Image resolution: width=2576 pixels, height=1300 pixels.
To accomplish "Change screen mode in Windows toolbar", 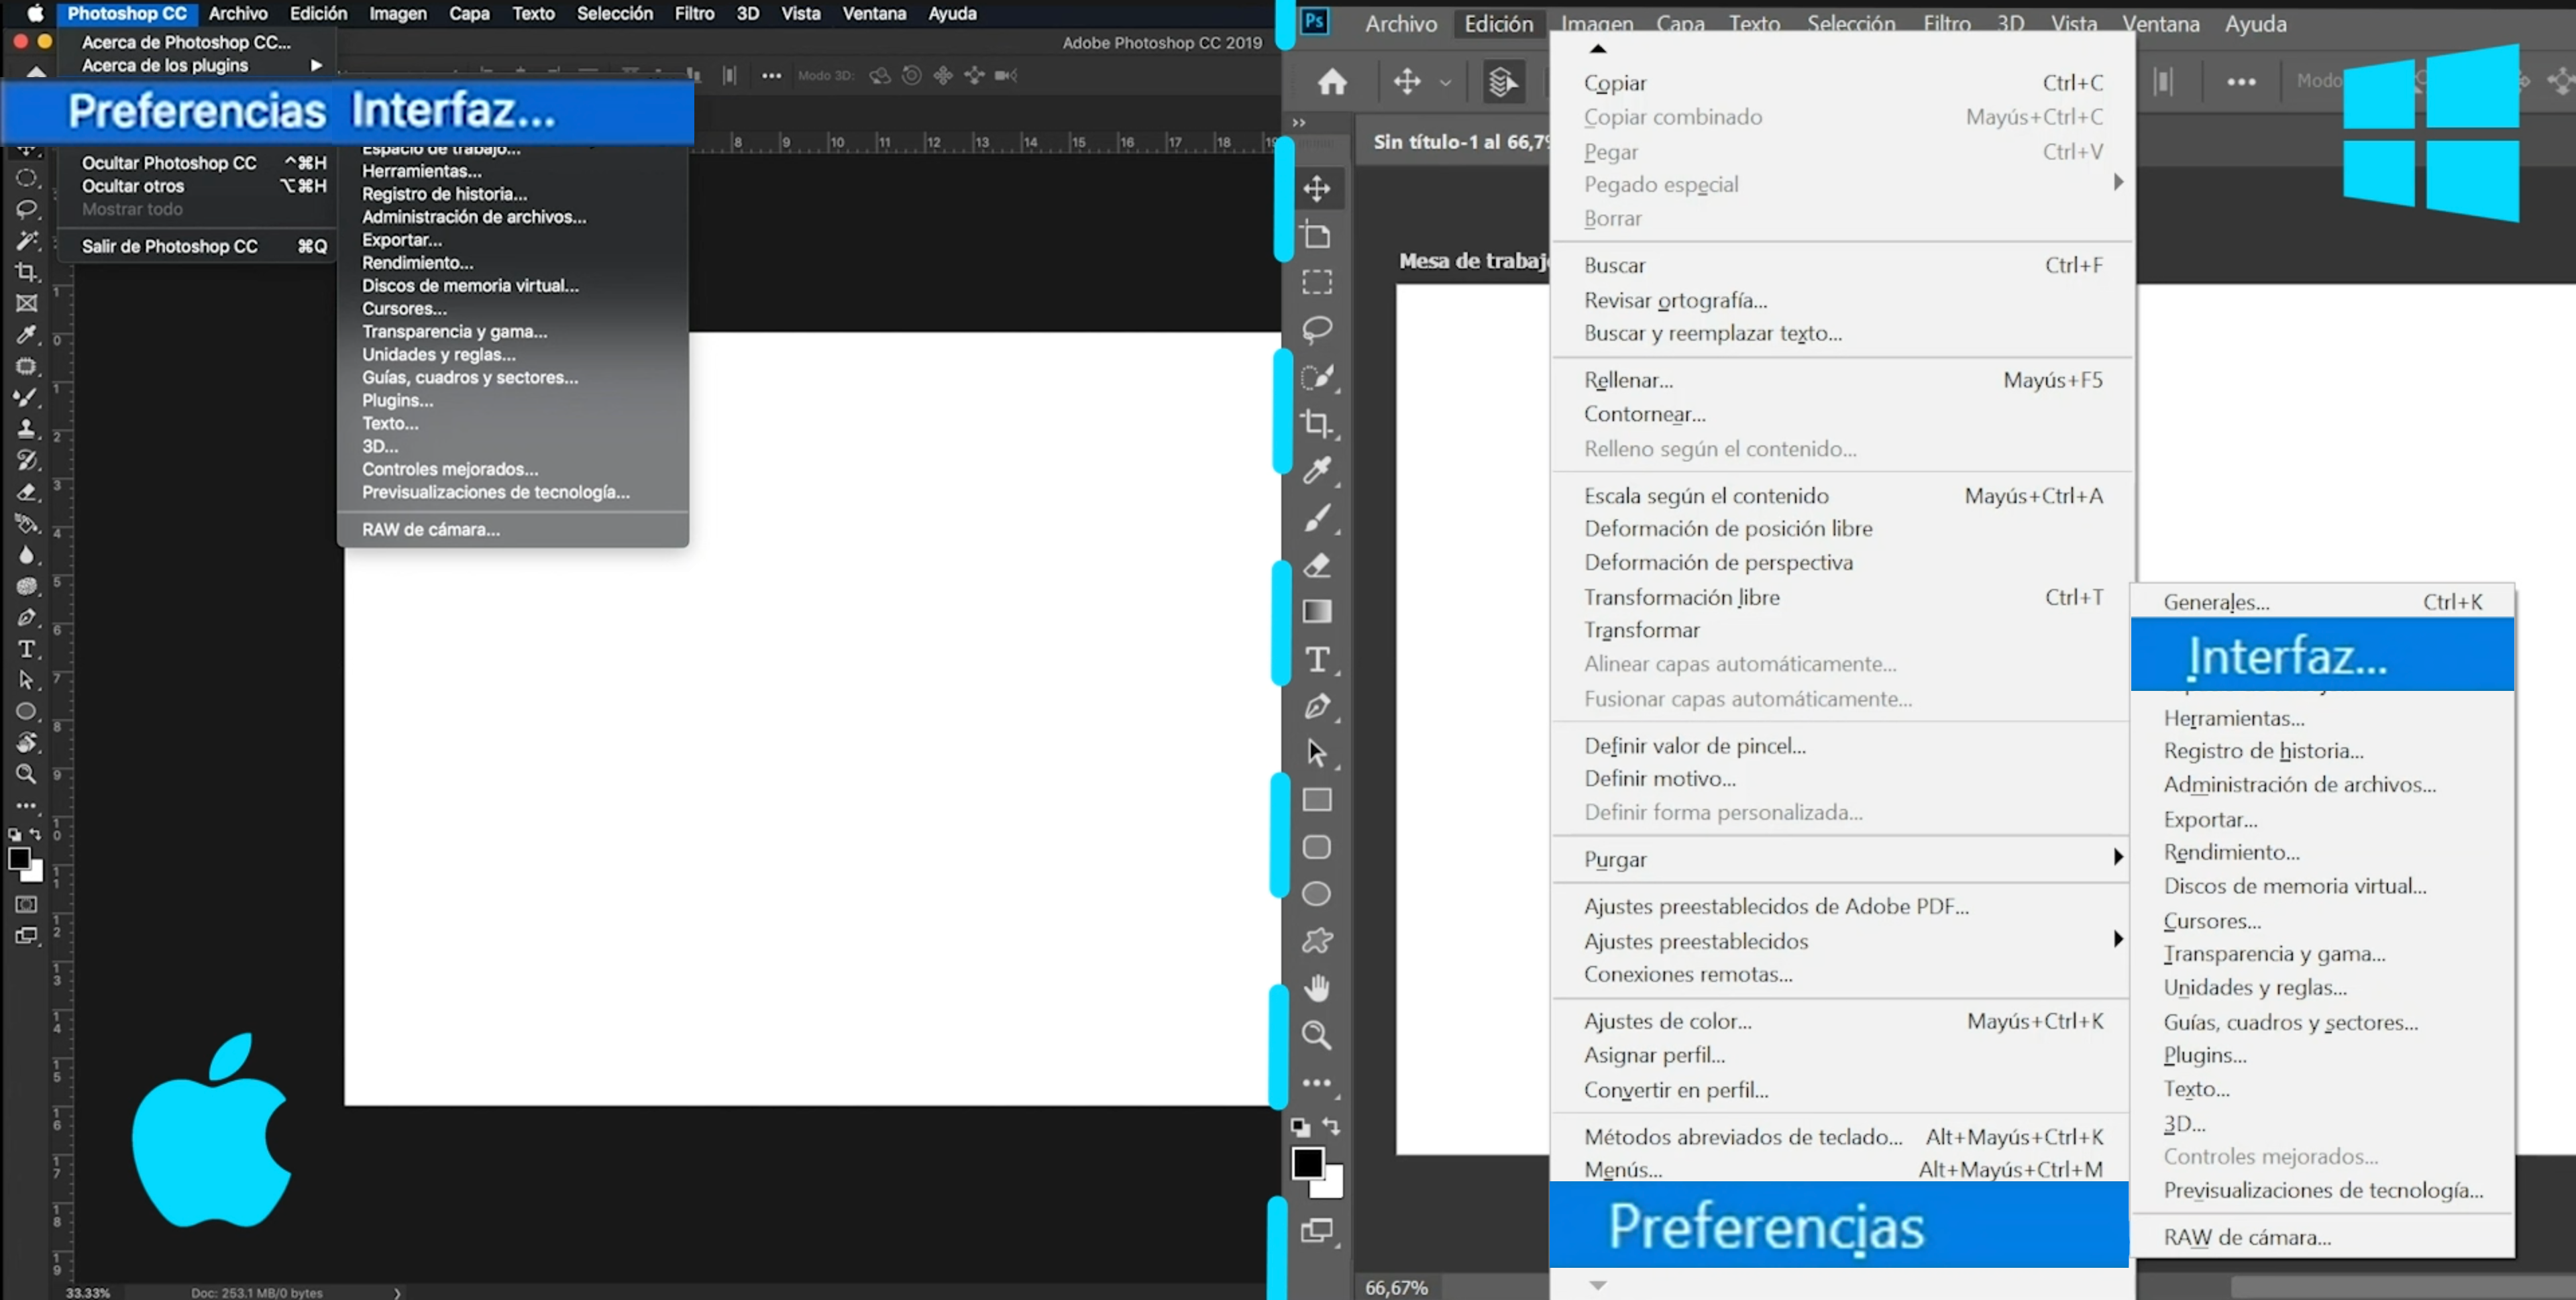I will point(1317,1230).
